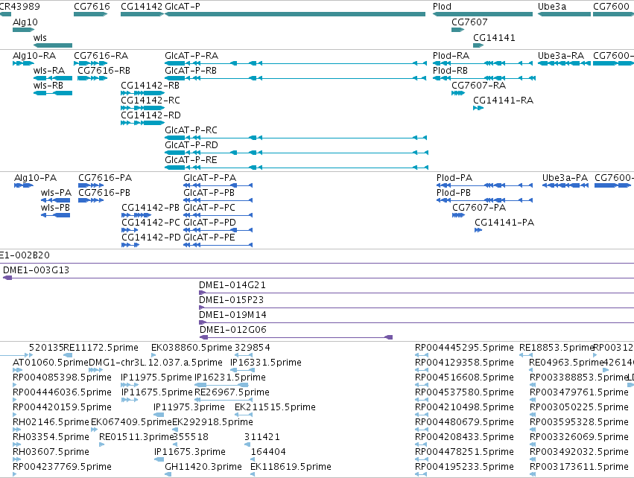Click the CG7607 gene label

(x=469, y=22)
